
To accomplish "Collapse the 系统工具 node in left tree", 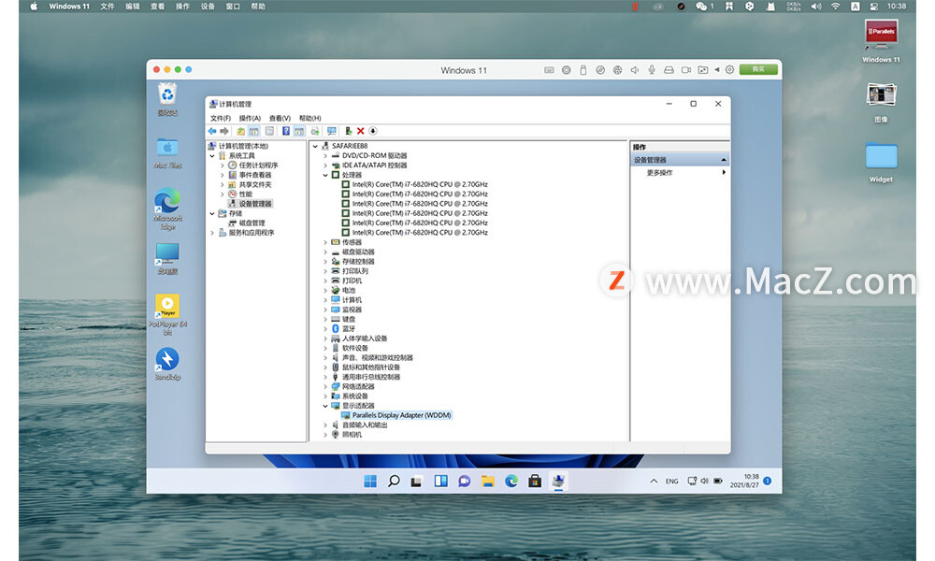I will click(x=212, y=155).
